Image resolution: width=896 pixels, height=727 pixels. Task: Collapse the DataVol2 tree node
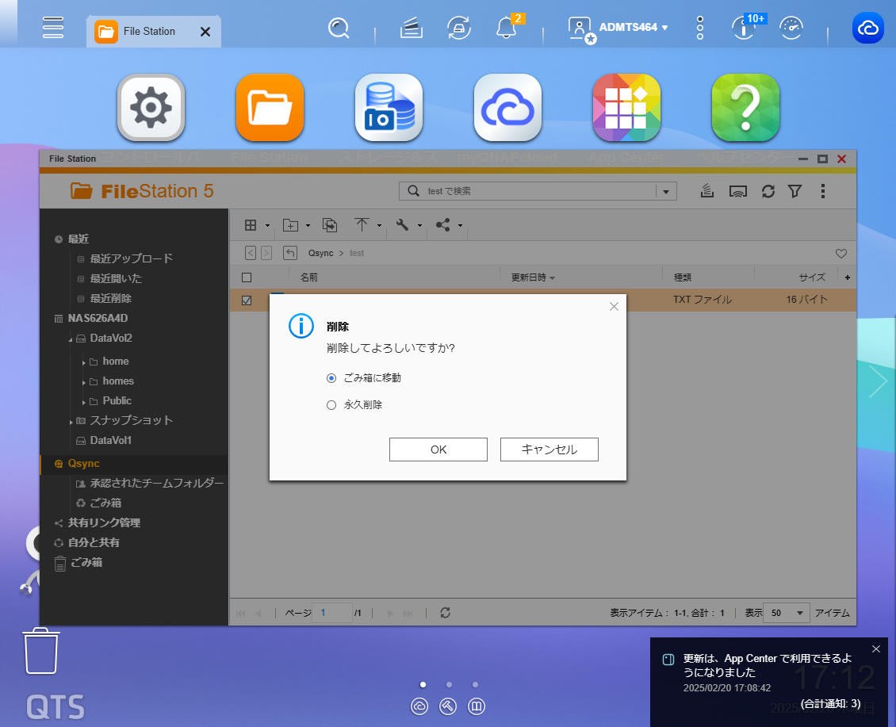pyautogui.click(x=71, y=339)
